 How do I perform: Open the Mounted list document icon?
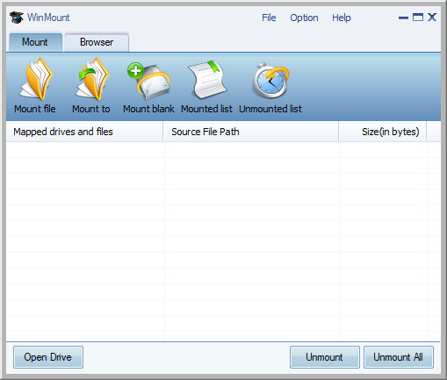point(207,80)
